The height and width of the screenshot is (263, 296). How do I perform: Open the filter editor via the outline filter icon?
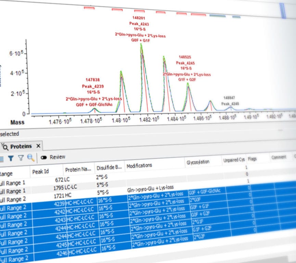pos(21,158)
